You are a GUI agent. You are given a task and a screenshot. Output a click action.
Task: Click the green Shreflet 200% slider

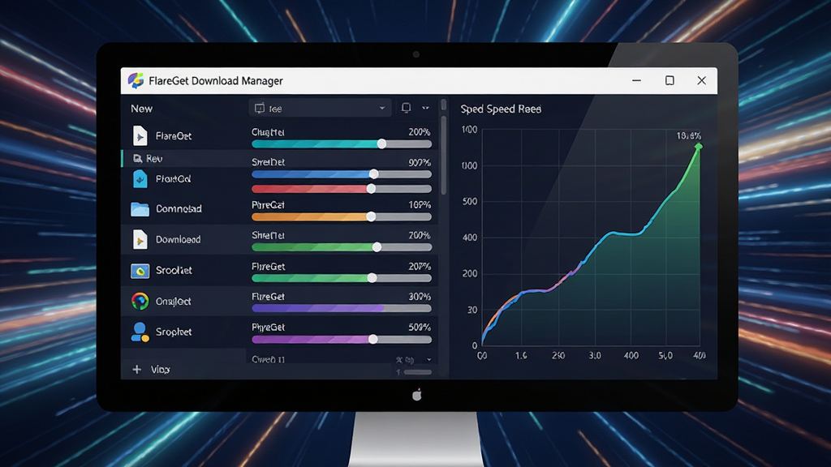point(342,247)
